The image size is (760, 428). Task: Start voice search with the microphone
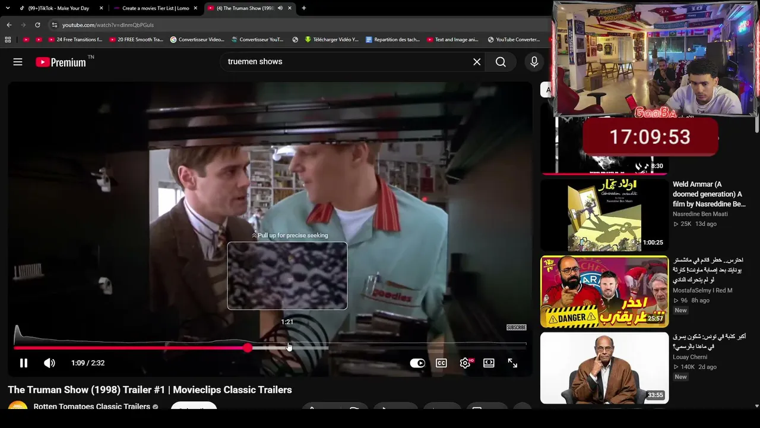(534, 62)
